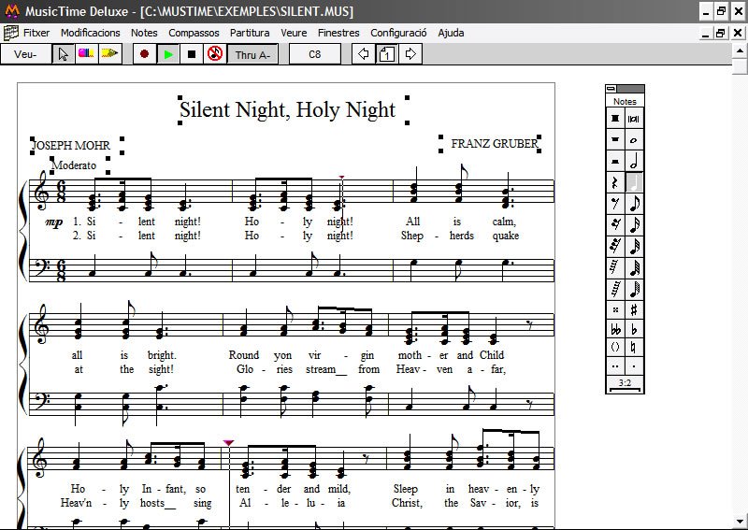
Task: Open the Fitxer menu
Action: pos(36,33)
